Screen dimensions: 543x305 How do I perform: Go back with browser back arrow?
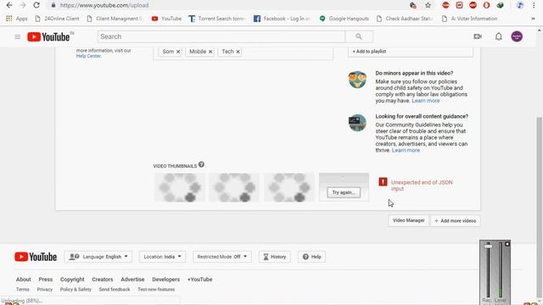9,5
